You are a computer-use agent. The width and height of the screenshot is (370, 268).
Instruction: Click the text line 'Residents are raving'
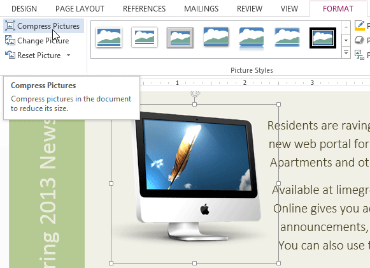pos(318,126)
